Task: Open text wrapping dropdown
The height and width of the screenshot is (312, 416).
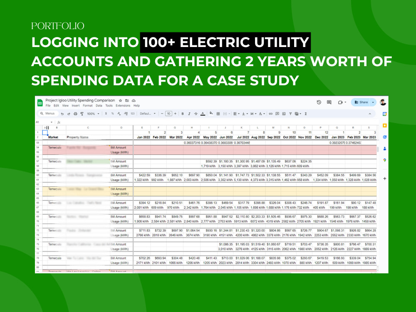Action: pyautogui.click(x=253, y=114)
